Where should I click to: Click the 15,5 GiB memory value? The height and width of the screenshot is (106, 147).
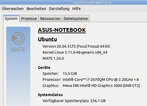[x=70, y=74]
